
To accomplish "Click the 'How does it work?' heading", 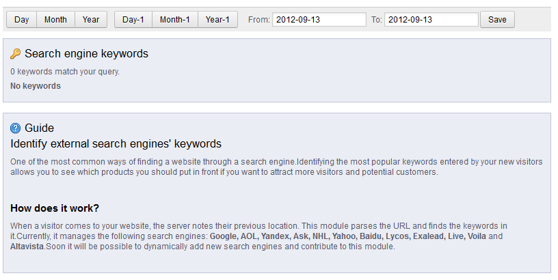I will pyautogui.click(x=55, y=208).
